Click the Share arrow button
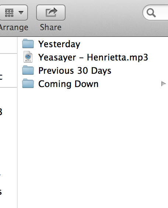This screenshot has width=168, height=208. tap(51, 13)
